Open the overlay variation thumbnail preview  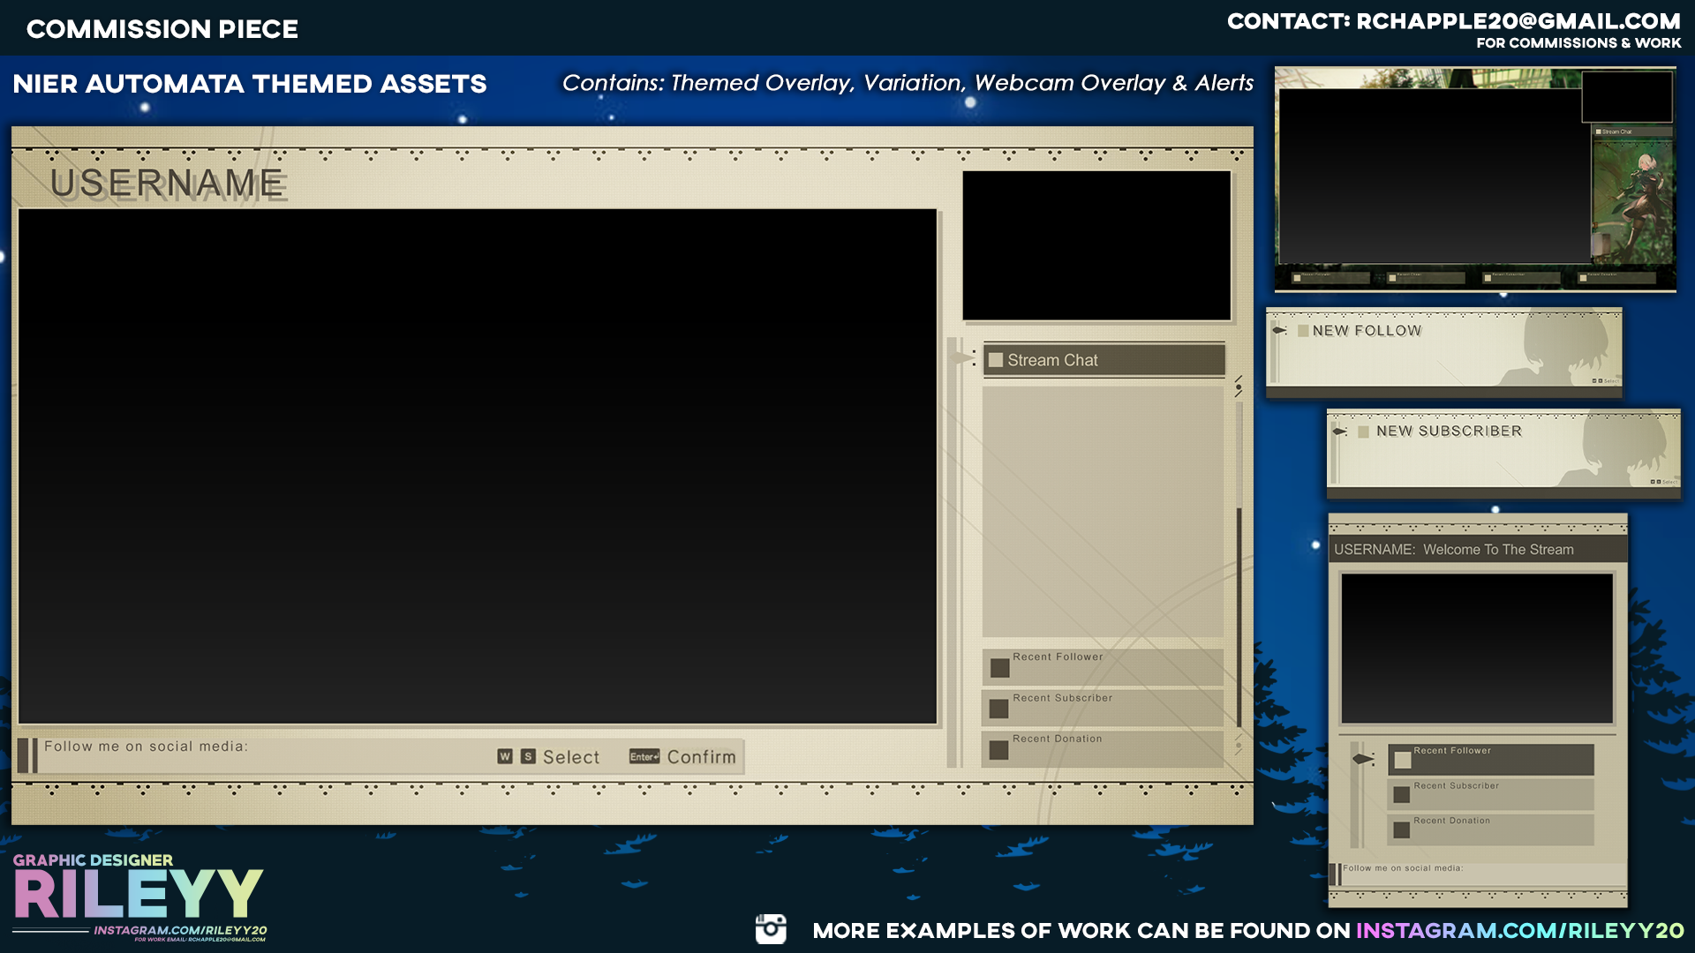[x=1474, y=179]
